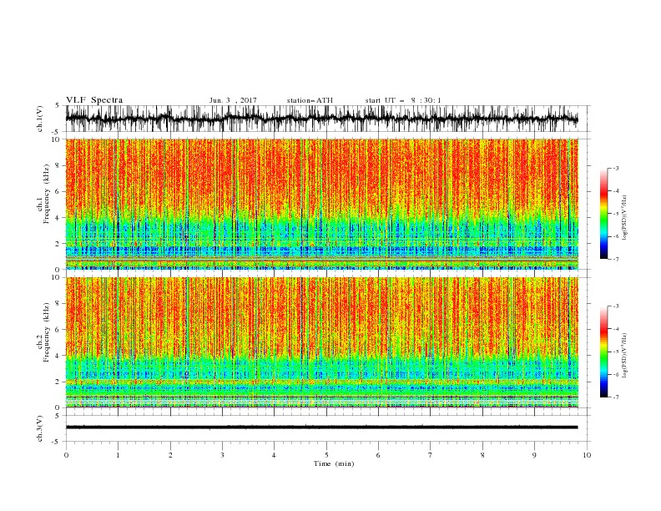Viewport: 661px width, 511px height.
Task: Click the "-7" tick on ch.2 color bar
Action: 615,397
